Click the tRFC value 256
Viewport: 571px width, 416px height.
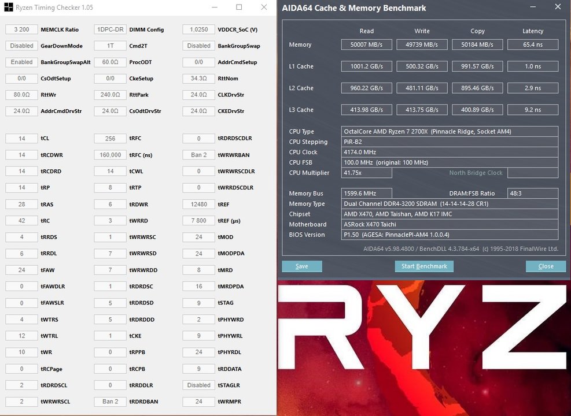pos(110,139)
